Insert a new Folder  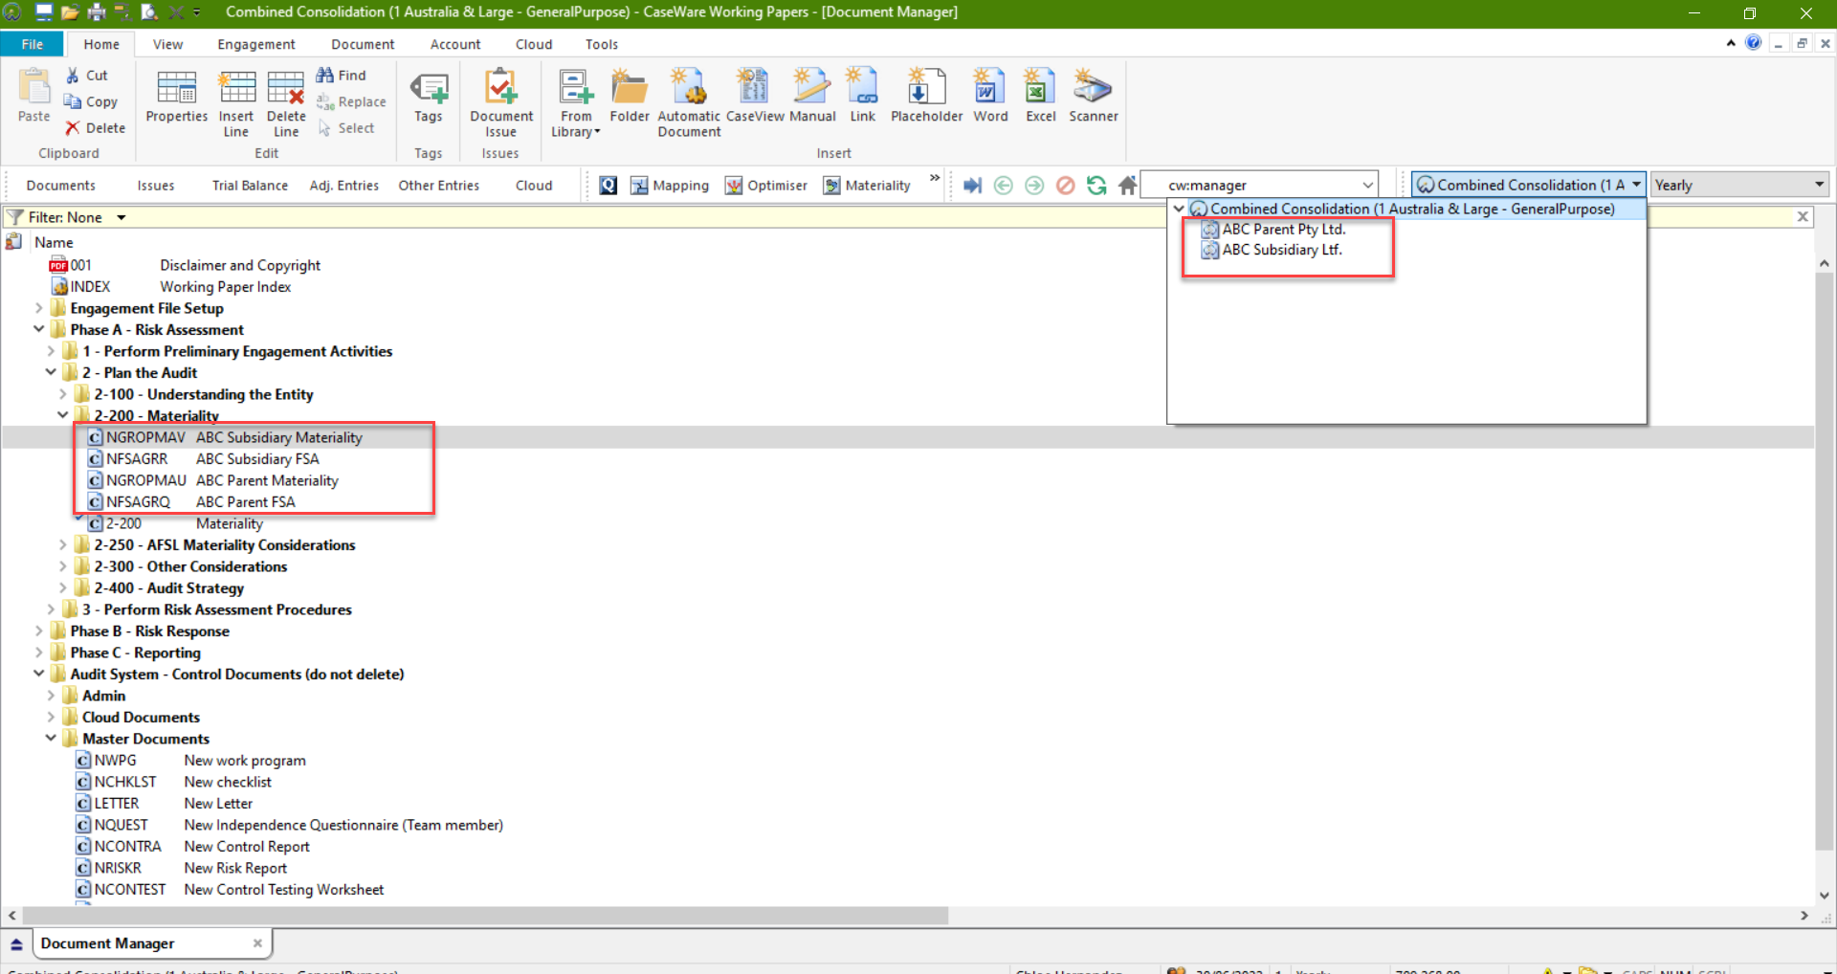pyautogui.click(x=630, y=96)
